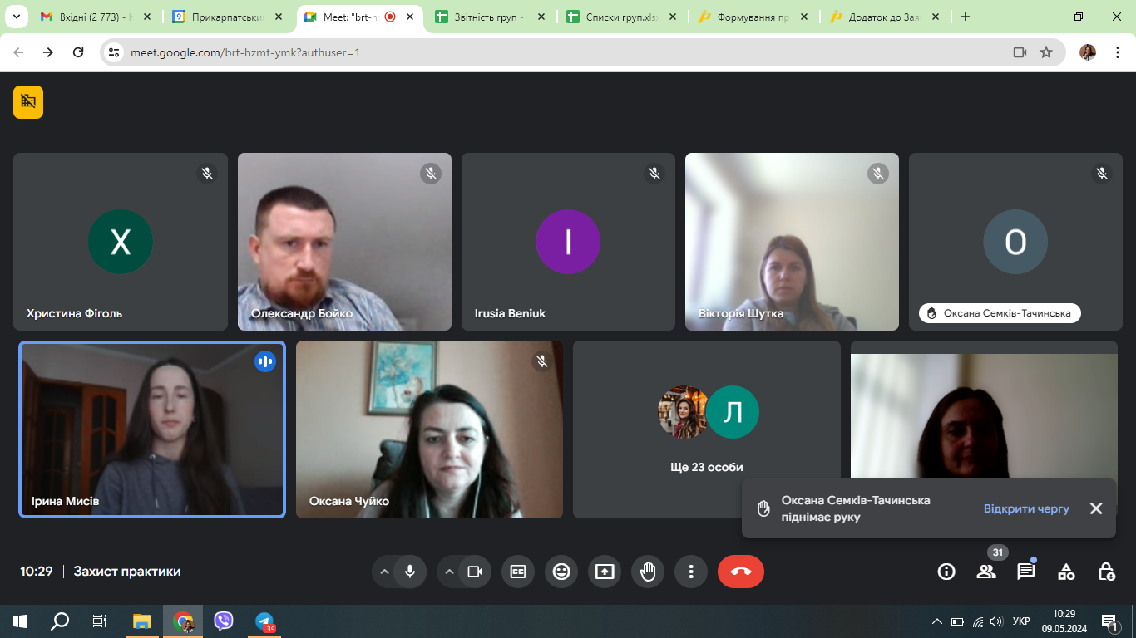This screenshot has height=638, width=1136.
Task: Toggle the microphone on or off
Action: click(410, 572)
